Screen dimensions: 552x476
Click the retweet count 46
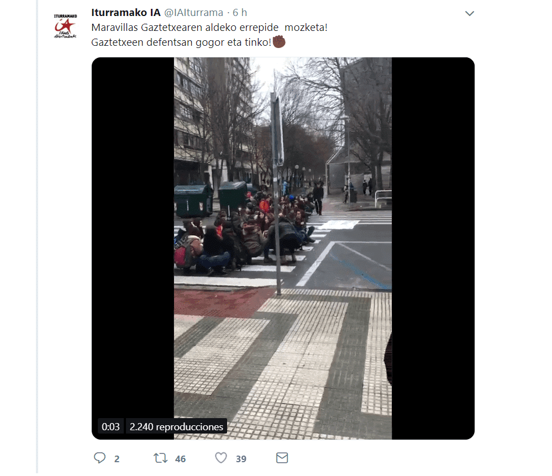point(180,459)
